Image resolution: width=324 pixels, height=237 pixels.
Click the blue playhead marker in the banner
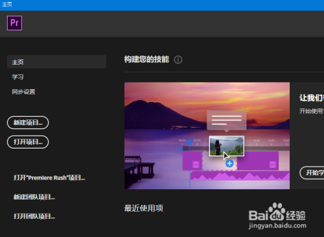[190, 142]
